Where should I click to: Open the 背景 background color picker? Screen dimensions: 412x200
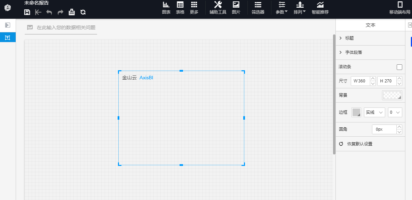pos(392,95)
